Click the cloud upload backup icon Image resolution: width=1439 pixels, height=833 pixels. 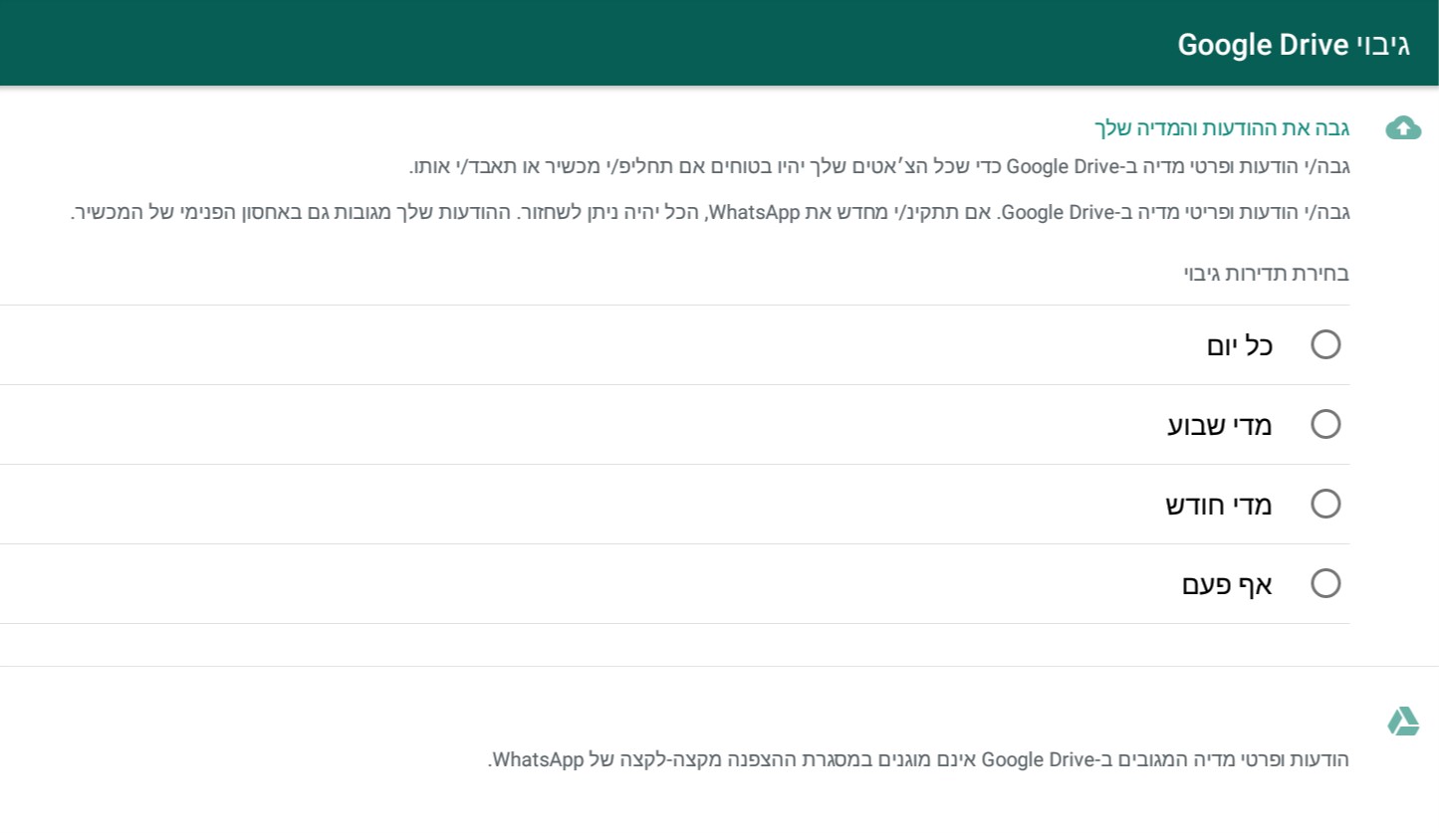tap(1403, 127)
